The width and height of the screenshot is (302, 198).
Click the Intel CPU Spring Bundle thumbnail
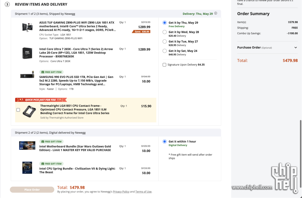27,168
